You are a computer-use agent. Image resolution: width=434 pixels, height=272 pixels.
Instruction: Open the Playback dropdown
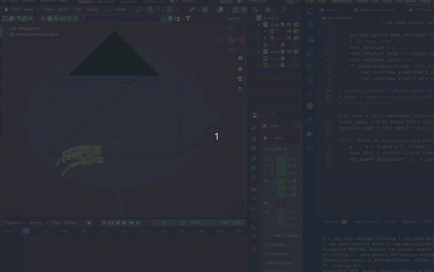point(15,223)
